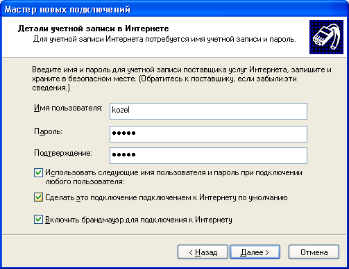Click the instruction paragraph starting with Введите имя и пароль
This screenshot has width=349, height=269.
tap(182, 79)
